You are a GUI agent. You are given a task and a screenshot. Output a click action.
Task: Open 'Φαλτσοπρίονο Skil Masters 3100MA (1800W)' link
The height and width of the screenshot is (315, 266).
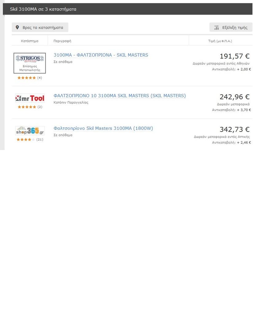click(103, 128)
